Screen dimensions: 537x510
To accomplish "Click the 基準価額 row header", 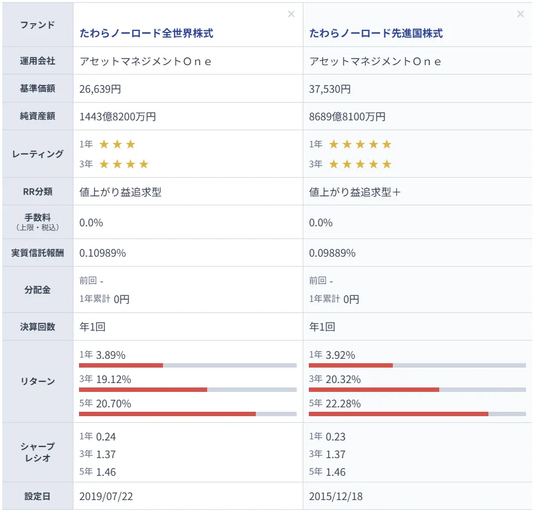I will tap(38, 88).
